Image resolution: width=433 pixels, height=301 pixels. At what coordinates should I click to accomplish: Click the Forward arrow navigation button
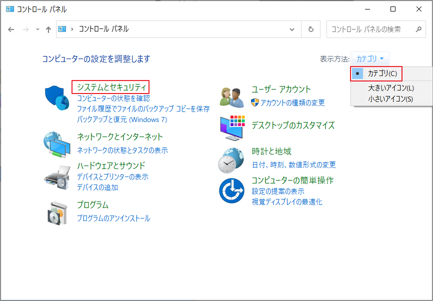tap(26, 29)
